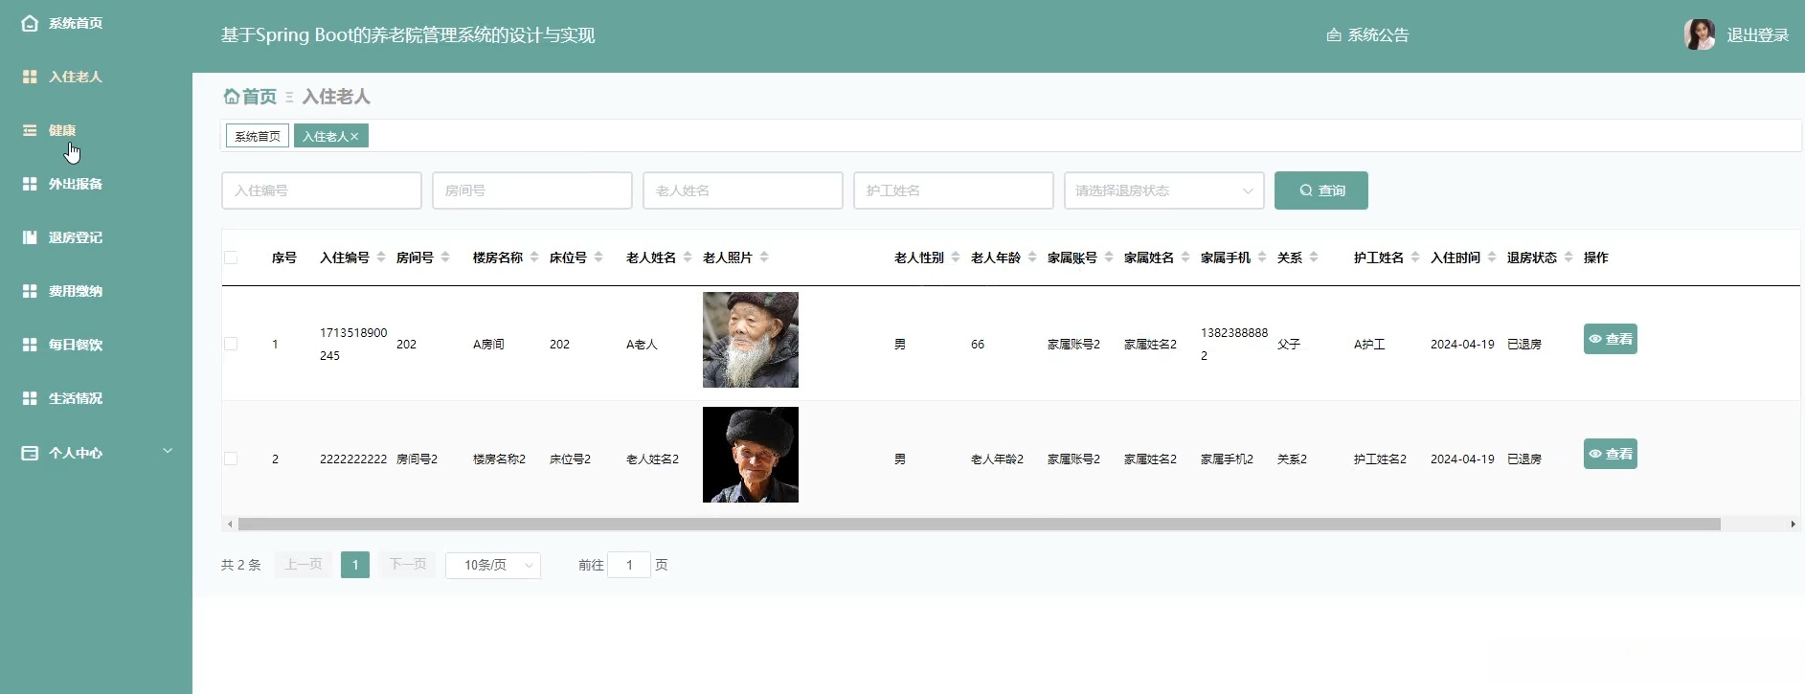Viewport: 1805px width, 694px height.
Task: Sort by 家属手机 column arrows
Action: coord(1262,257)
